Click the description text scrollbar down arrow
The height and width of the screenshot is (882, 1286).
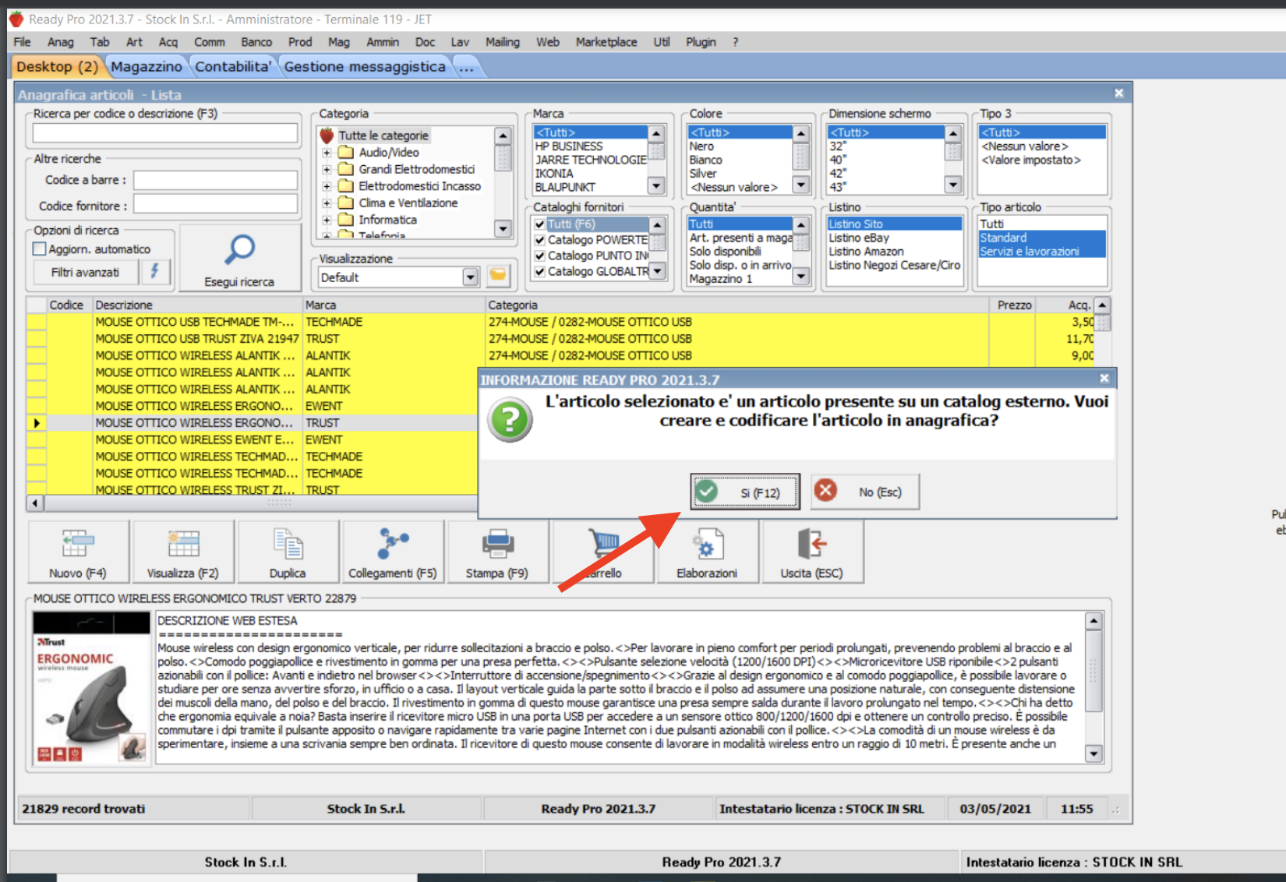tap(1093, 753)
